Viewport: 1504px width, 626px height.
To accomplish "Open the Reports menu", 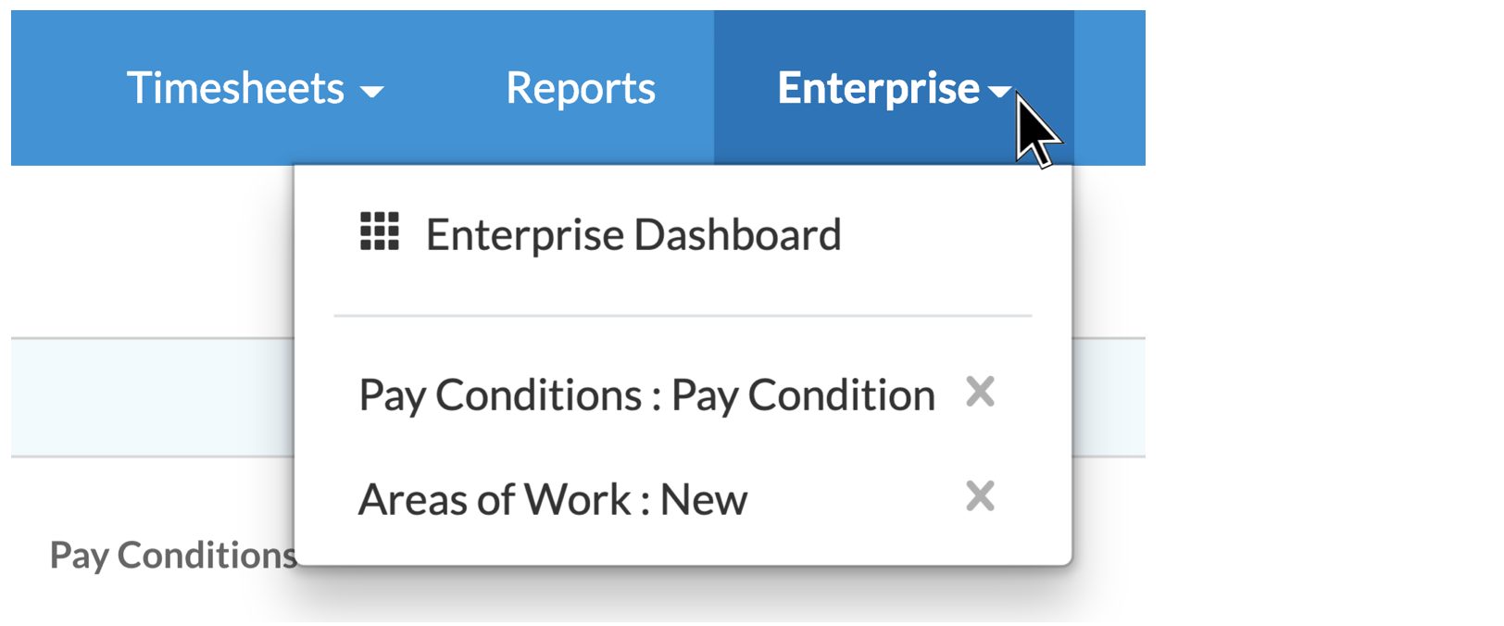I will click(x=580, y=88).
